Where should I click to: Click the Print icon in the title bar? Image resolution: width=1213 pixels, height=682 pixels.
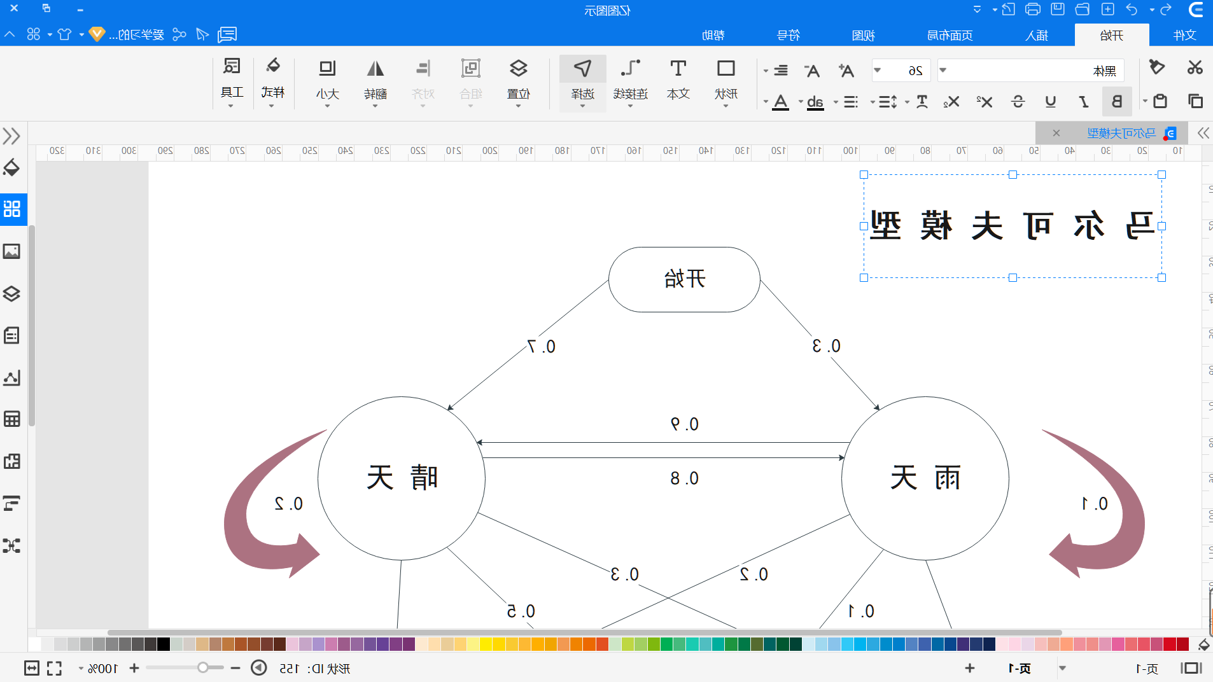(1033, 10)
